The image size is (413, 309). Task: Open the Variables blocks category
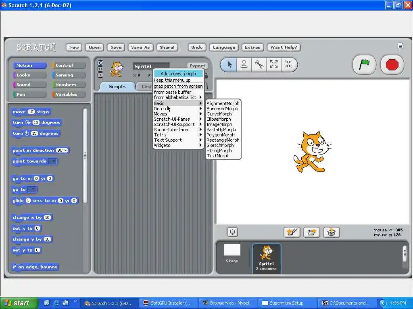[69, 94]
